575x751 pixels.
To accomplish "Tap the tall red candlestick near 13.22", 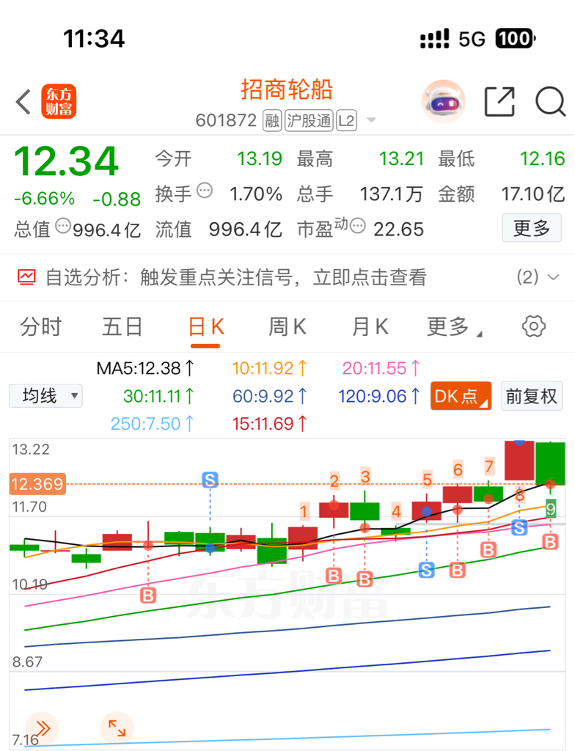I will click(519, 461).
